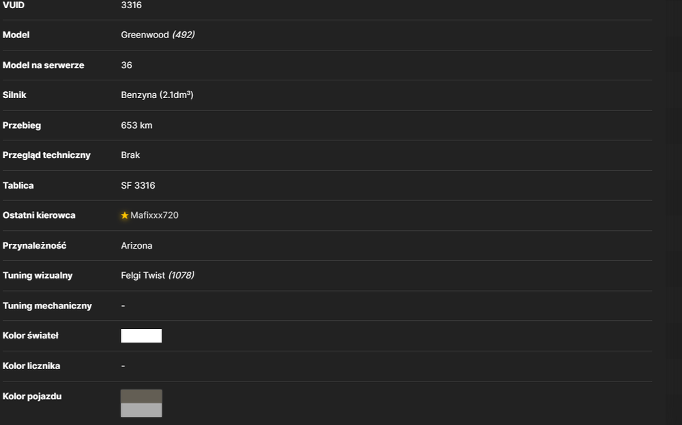
Task: Click the VUID value 3316
Action: (132, 5)
